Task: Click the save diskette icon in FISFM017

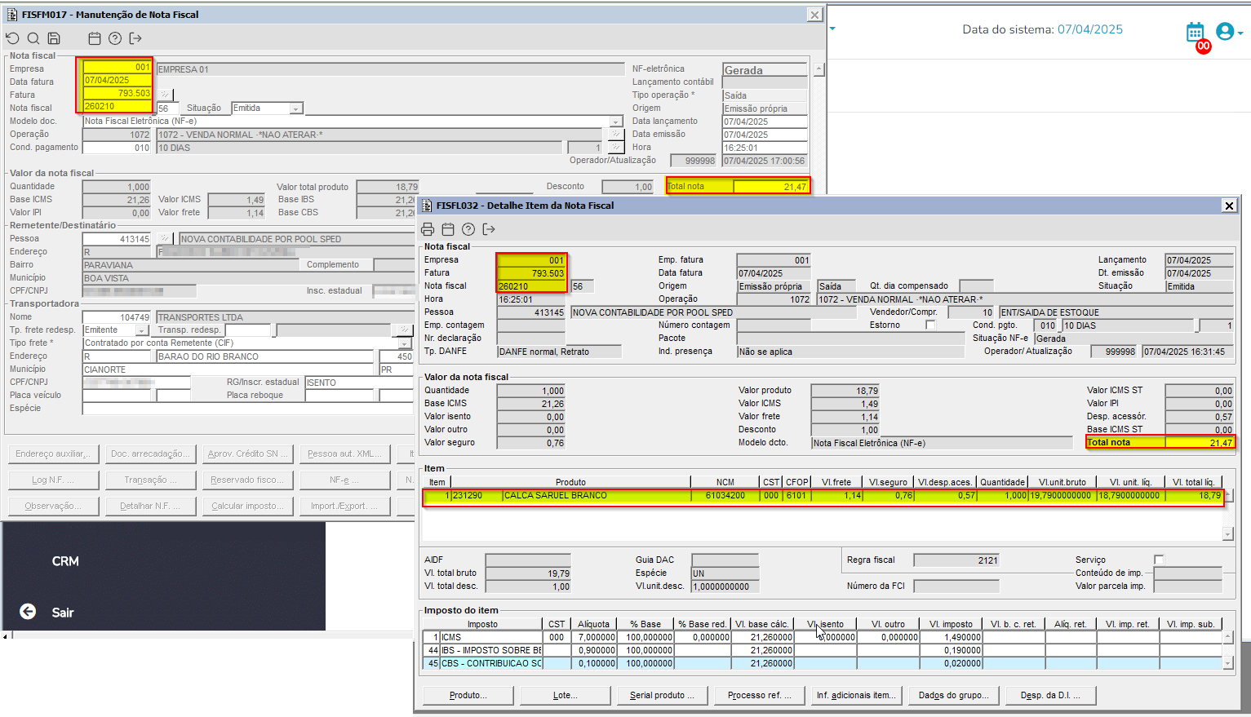Action: coord(54,38)
